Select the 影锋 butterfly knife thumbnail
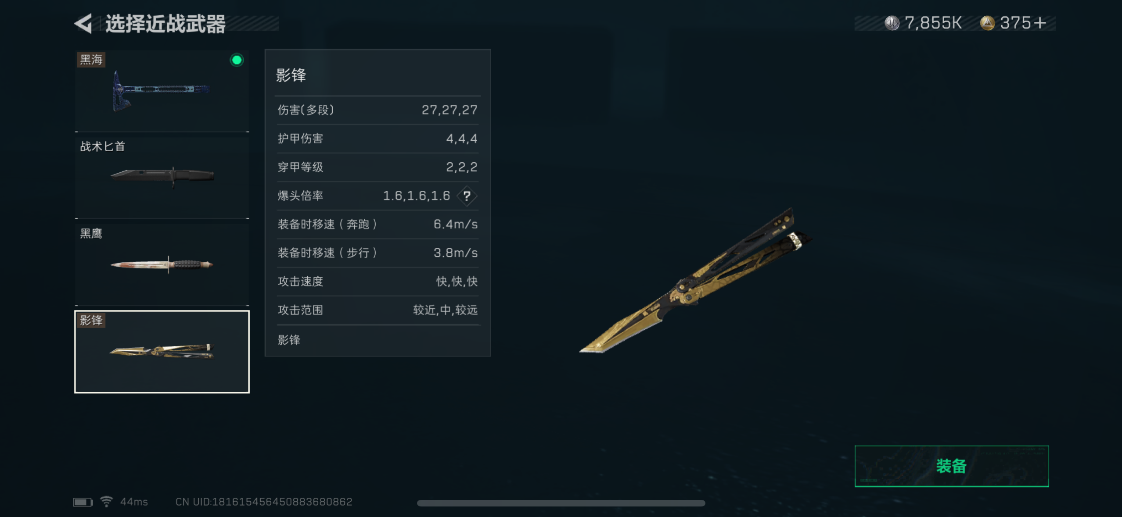The image size is (1122, 517). 162,352
